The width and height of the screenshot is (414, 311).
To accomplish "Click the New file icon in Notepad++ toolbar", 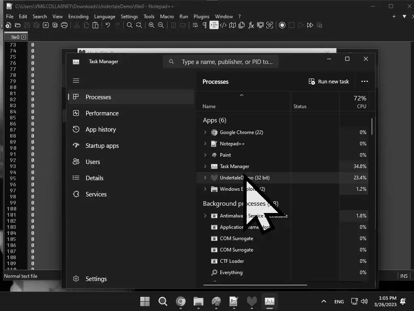I will tap(8, 25).
